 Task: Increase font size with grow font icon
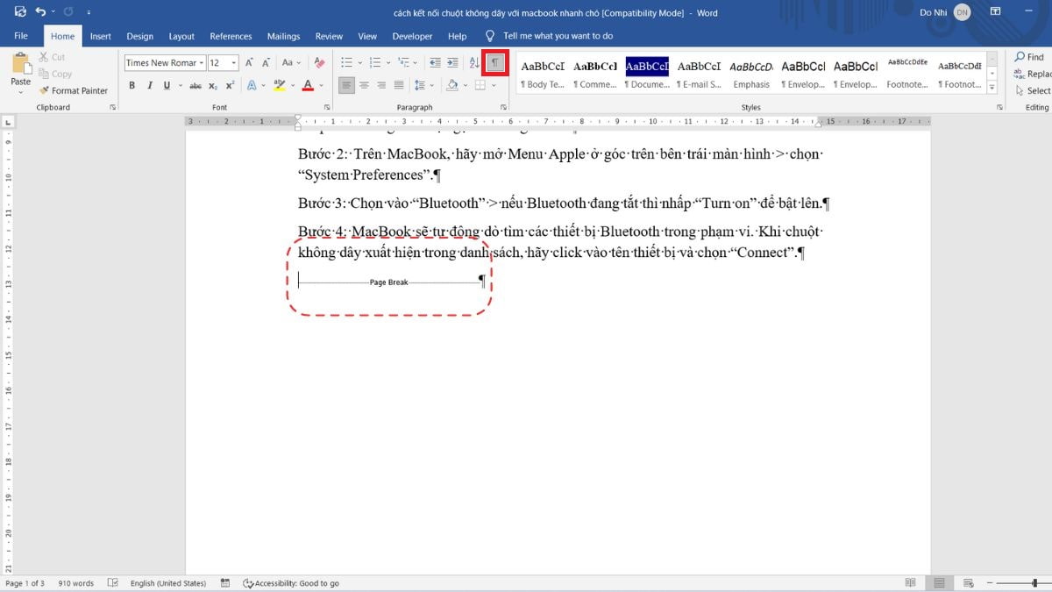click(250, 62)
